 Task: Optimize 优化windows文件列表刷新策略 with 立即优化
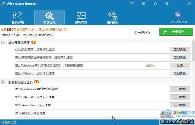pyautogui.click(x=180, y=89)
